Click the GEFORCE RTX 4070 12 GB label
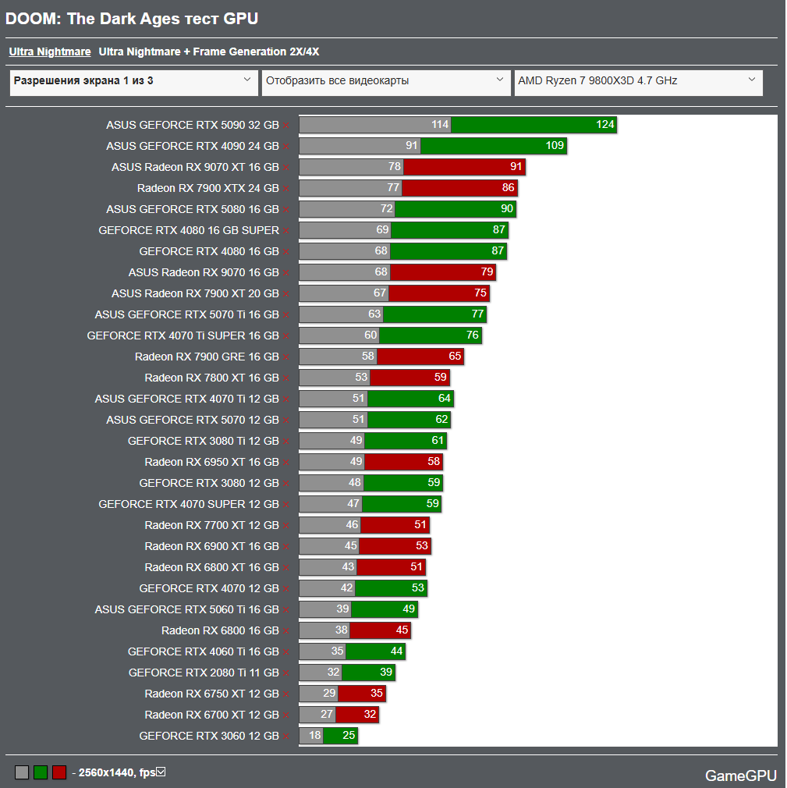787x788 pixels. point(209,588)
